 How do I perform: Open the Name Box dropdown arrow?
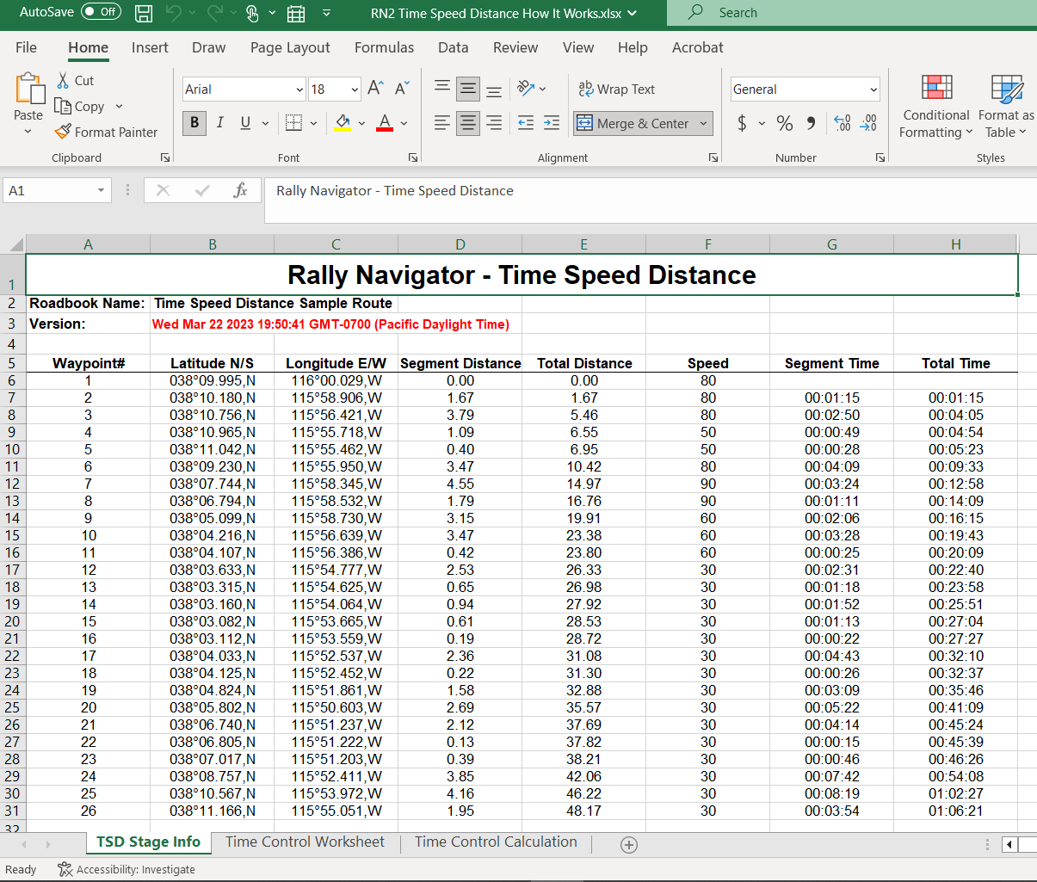[x=101, y=190]
